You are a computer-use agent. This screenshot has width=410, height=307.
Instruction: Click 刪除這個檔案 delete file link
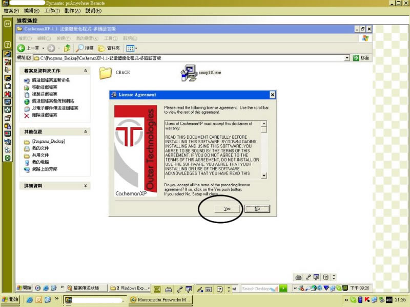click(45, 115)
